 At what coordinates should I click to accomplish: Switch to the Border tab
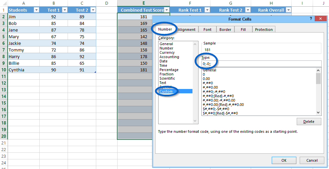click(225, 30)
